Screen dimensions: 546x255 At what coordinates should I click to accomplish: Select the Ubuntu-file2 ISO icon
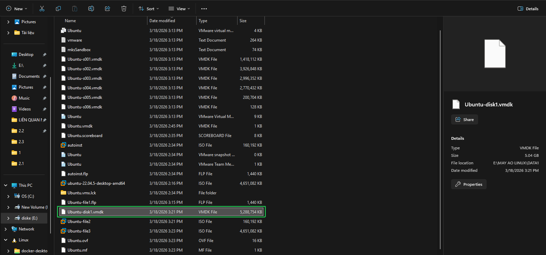[63, 222]
